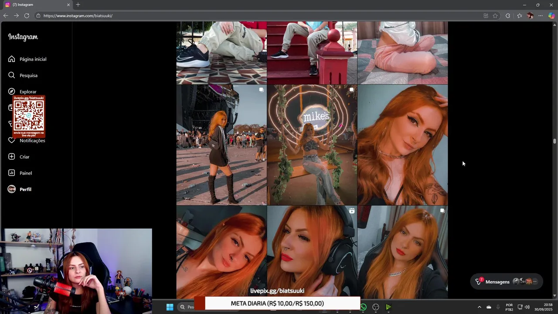Open Pesquisa search icon in sidebar

coord(12,75)
